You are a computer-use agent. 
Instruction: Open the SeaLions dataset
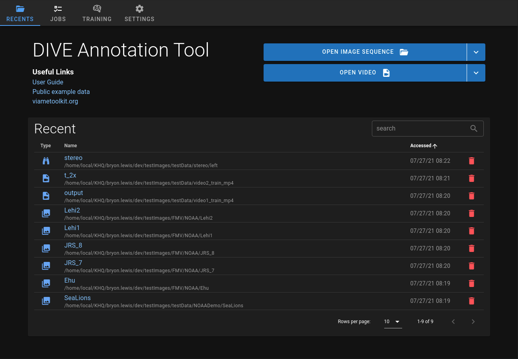point(78,298)
